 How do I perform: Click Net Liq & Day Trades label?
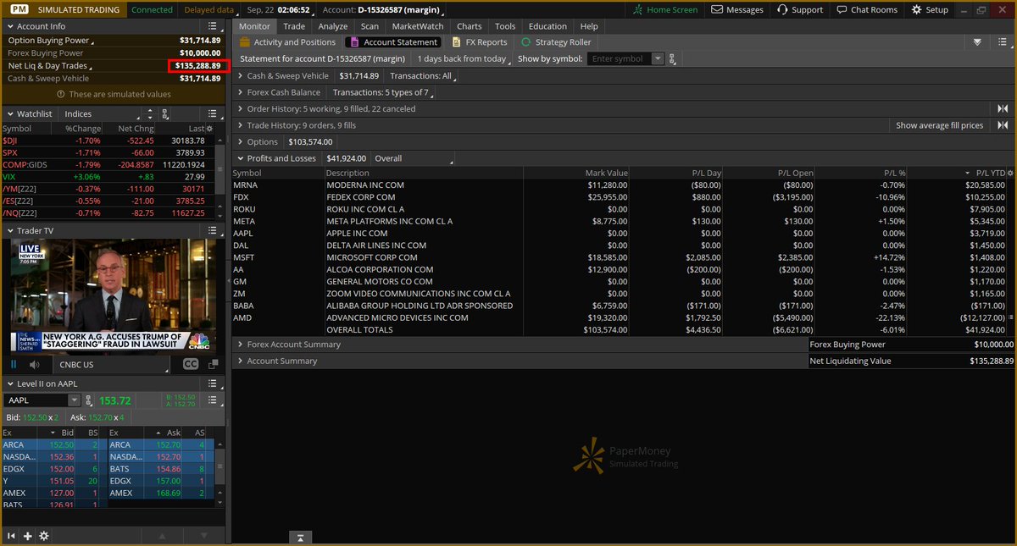[x=47, y=65]
